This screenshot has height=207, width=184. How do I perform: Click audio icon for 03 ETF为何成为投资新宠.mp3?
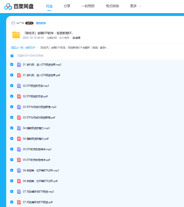[19, 107]
